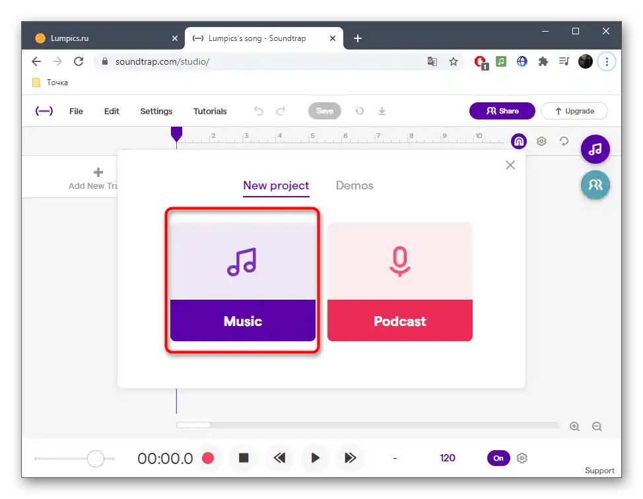Click bar 5 on the timeline ruler
The width and height of the screenshot is (643, 499).
tap(312, 136)
